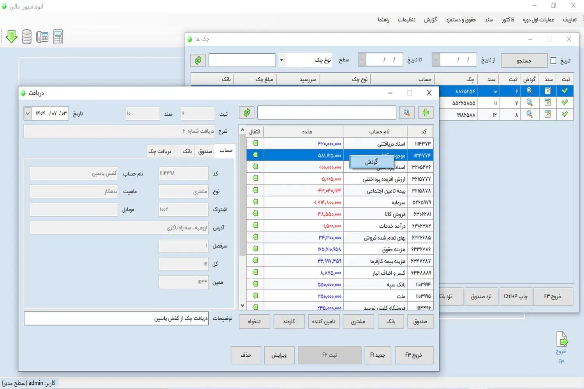This screenshot has width=584, height=389.
Task: Expand the از تاریخ date dropdown
Action: [436, 60]
